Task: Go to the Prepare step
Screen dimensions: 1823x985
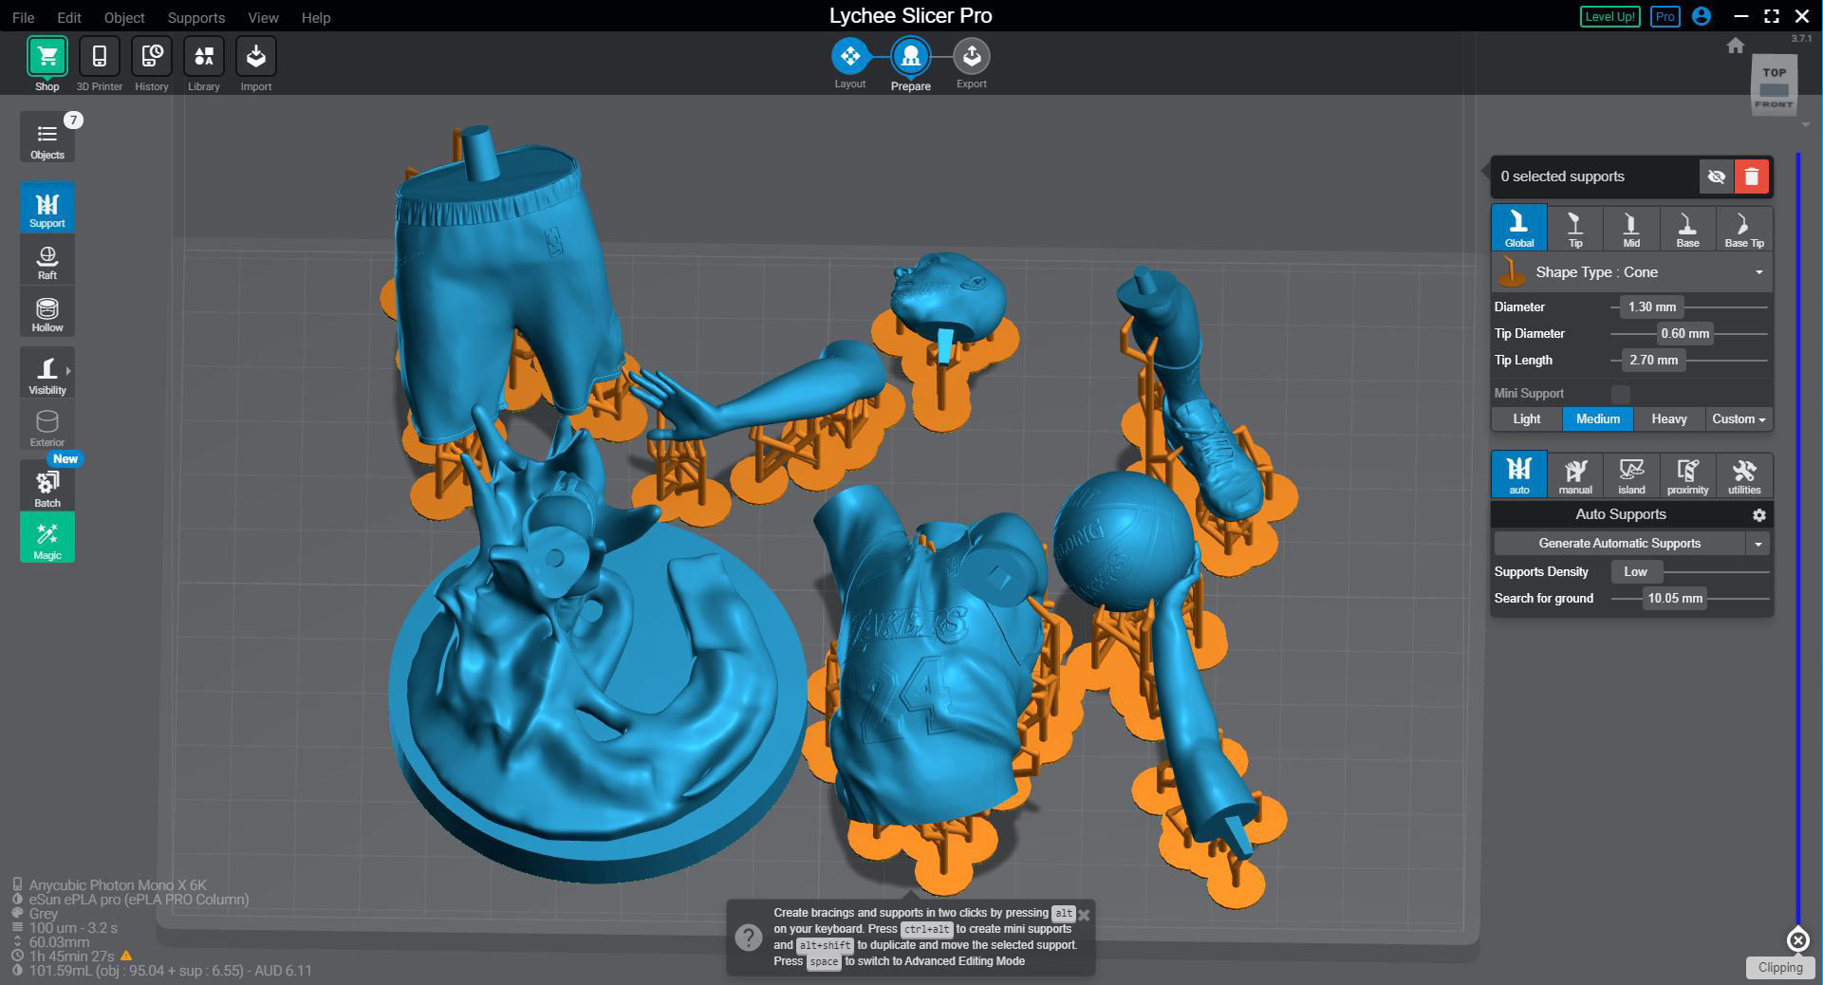Action: tap(910, 57)
